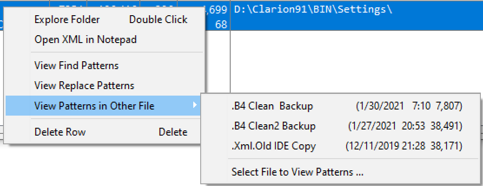Pick the .B4 Clean2 Backup file

[x=274, y=126]
